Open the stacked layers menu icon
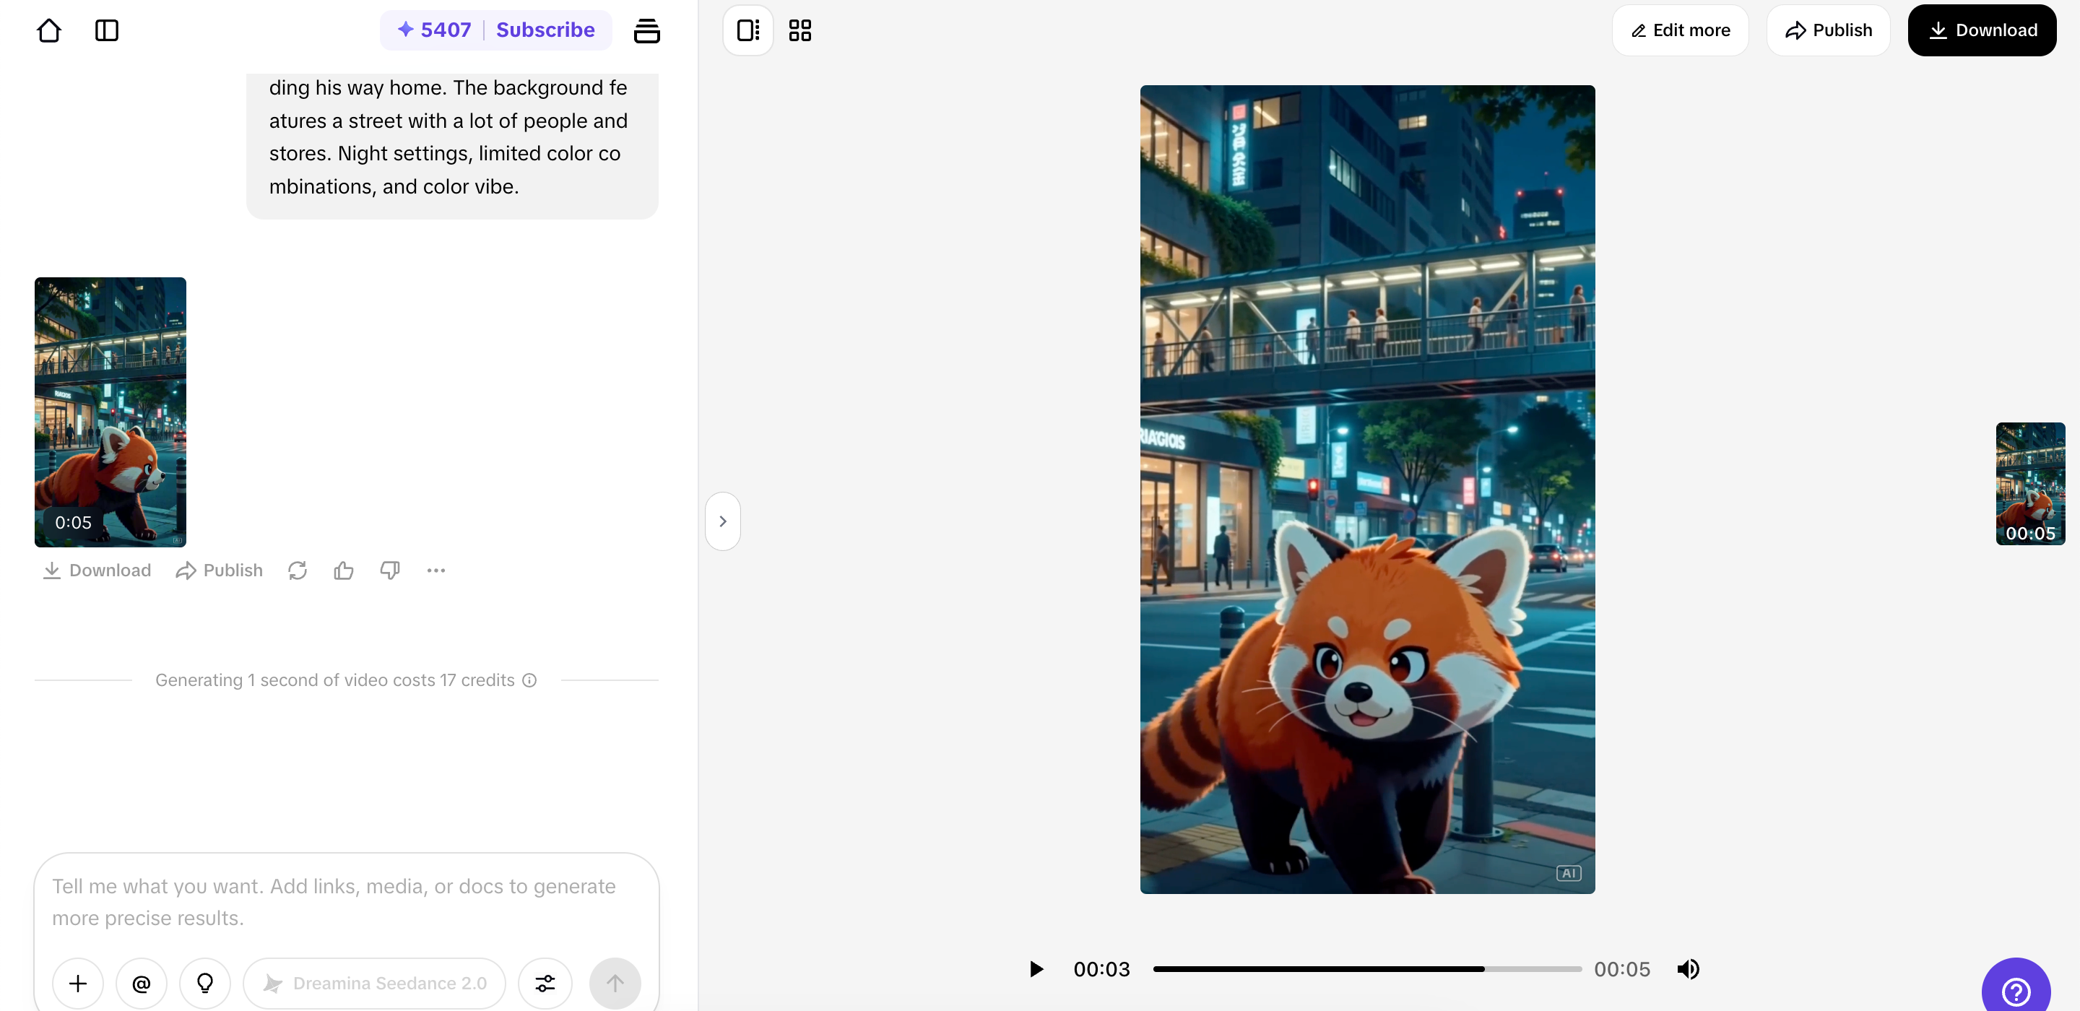Viewport: 2080px width, 1011px height. [647, 30]
